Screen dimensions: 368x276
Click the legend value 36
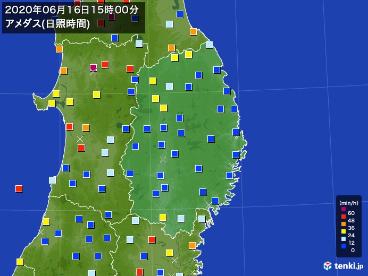click(351, 228)
